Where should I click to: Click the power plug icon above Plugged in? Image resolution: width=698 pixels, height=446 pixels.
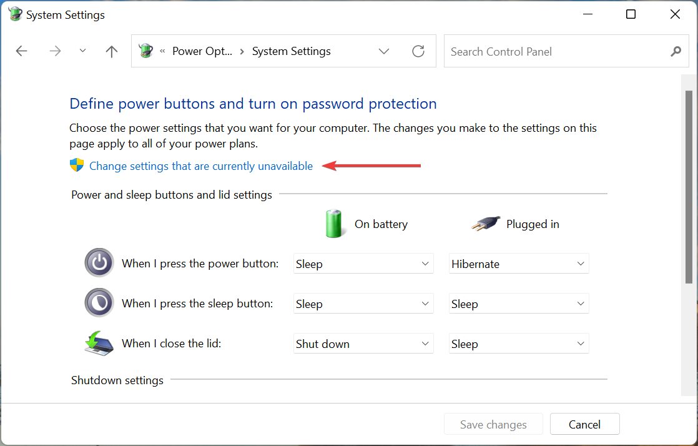[x=486, y=223]
